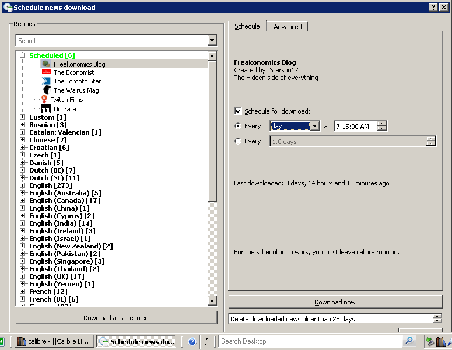
Task: Select The Walrus Mag recipe row
Action: point(76,90)
